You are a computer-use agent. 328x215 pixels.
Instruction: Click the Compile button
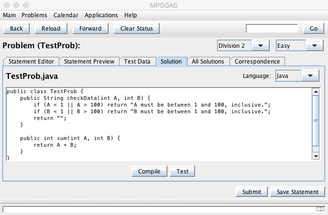(149, 171)
